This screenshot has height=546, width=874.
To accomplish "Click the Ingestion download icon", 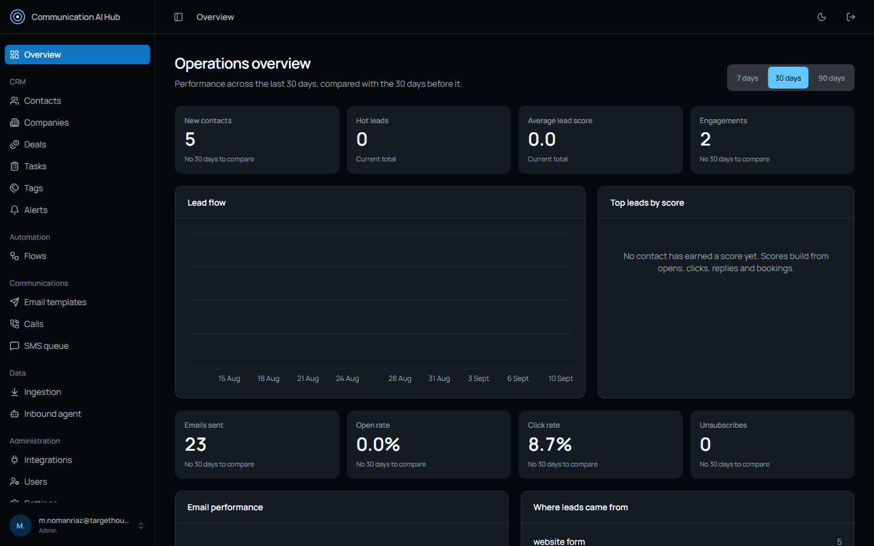I will (x=15, y=392).
